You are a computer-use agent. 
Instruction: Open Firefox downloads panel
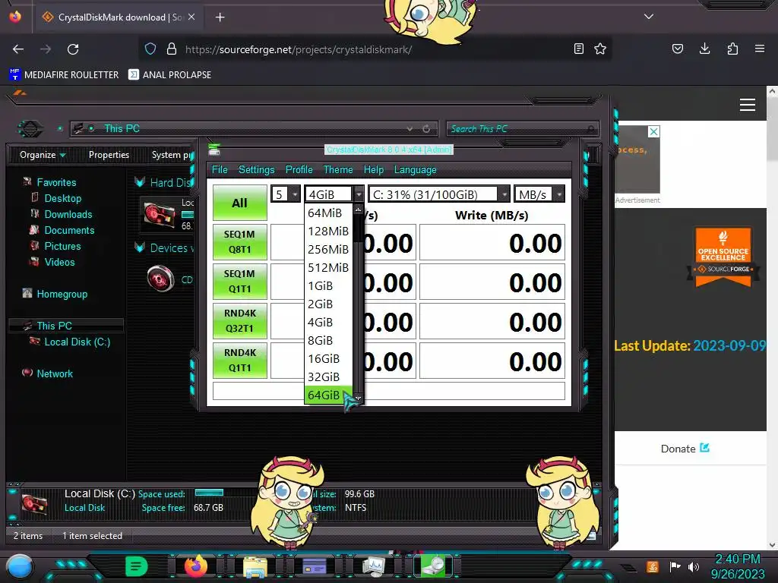[704, 49]
